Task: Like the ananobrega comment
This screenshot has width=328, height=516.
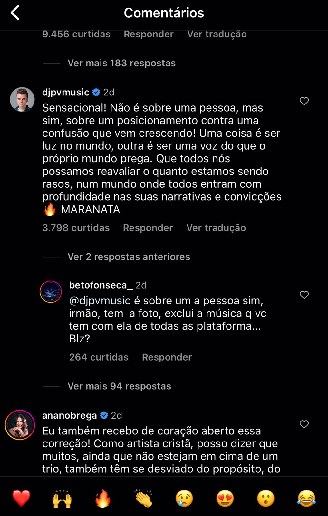Action: click(x=304, y=424)
